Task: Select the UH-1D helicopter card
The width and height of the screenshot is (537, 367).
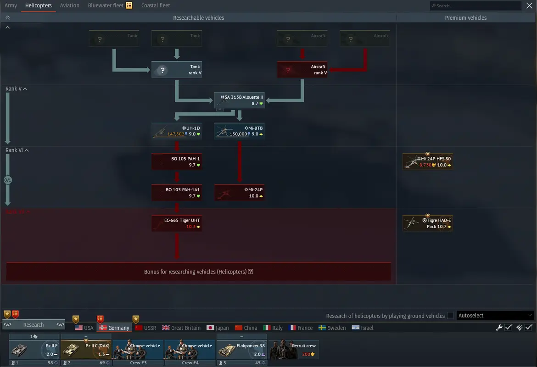Action: tap(177, 131)
